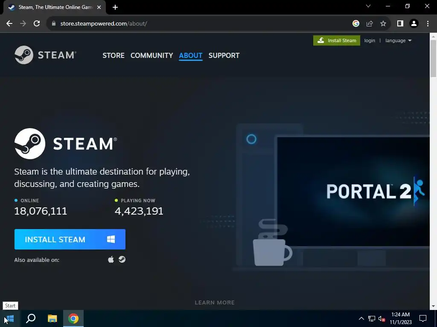Open File Explorer from the taskbar

point(52,318)
